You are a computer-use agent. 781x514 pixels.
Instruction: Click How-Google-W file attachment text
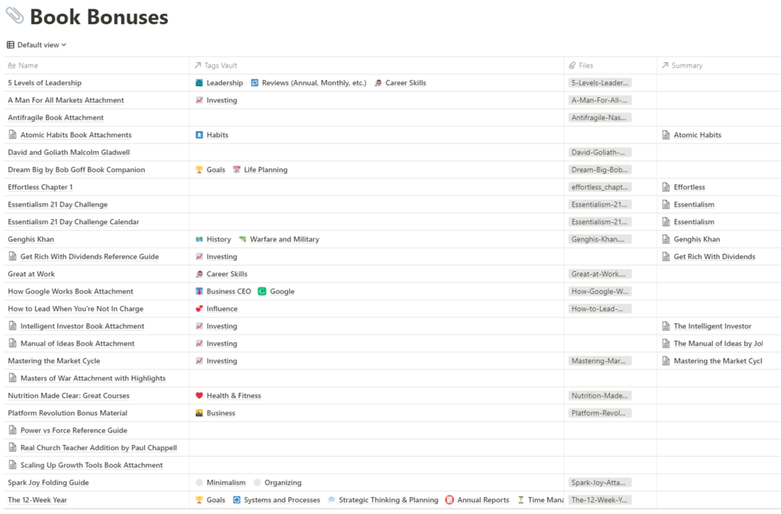pyautogui.click(x=600, y=292)
